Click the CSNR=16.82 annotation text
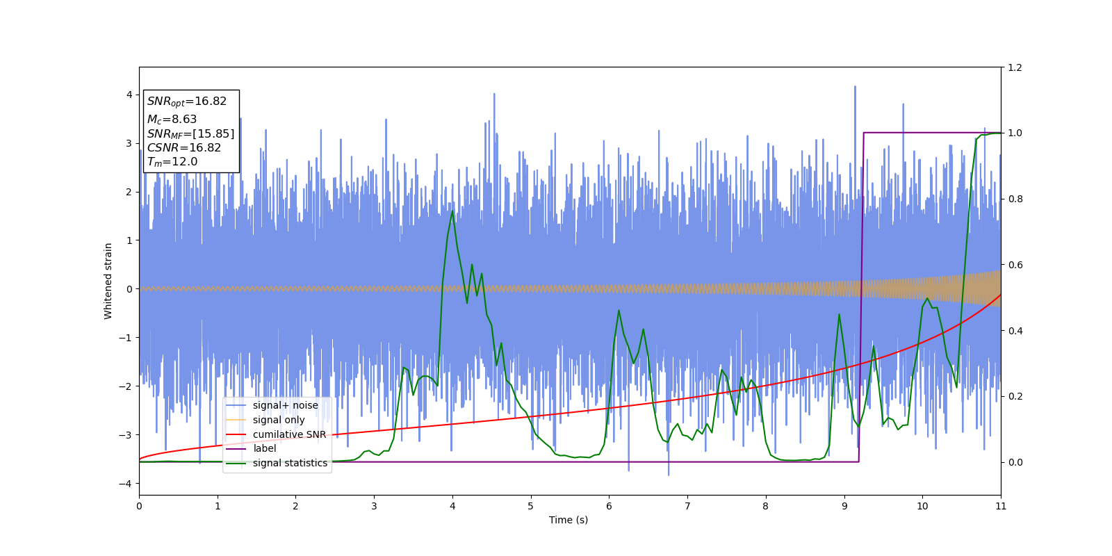The height and width of the screenshot is (556, 1112). [x=183, y=148]
